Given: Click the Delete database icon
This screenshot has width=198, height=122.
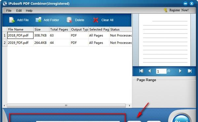Looking at the screenshot, I should click(x=69, y=20).
